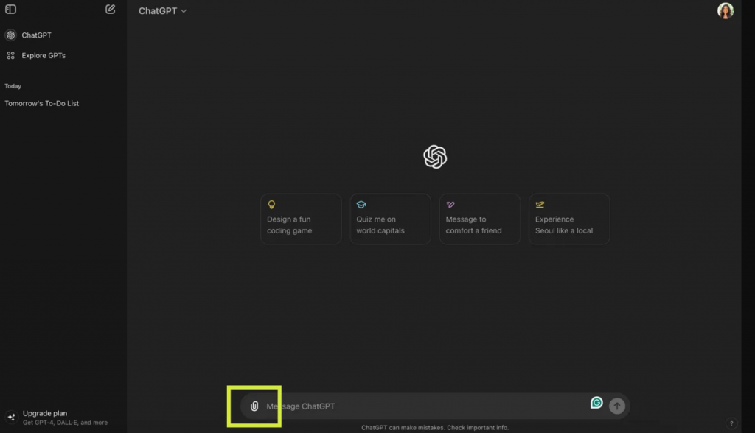Click the Upgrade plan option
The image size is (755, 433).
tap(63, 417)
